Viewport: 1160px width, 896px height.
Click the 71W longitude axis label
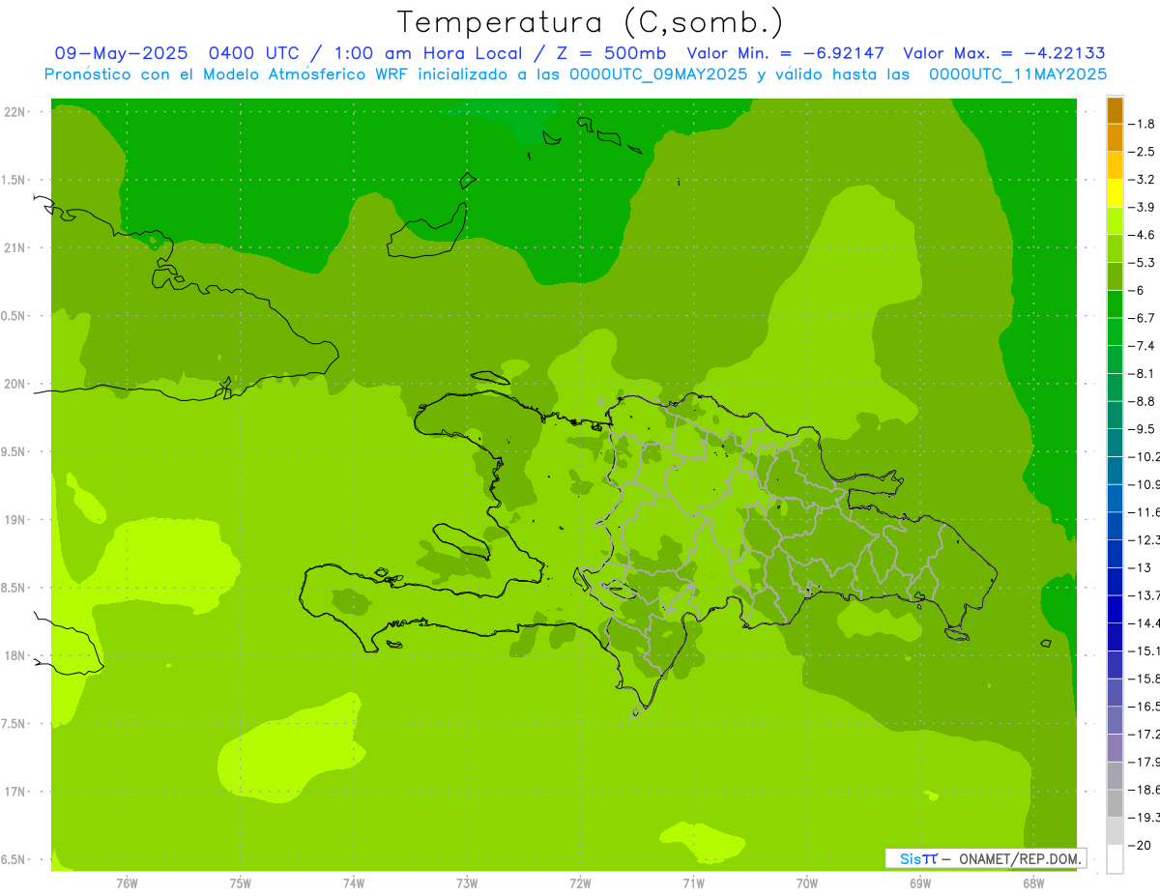(x=693, y=883)
